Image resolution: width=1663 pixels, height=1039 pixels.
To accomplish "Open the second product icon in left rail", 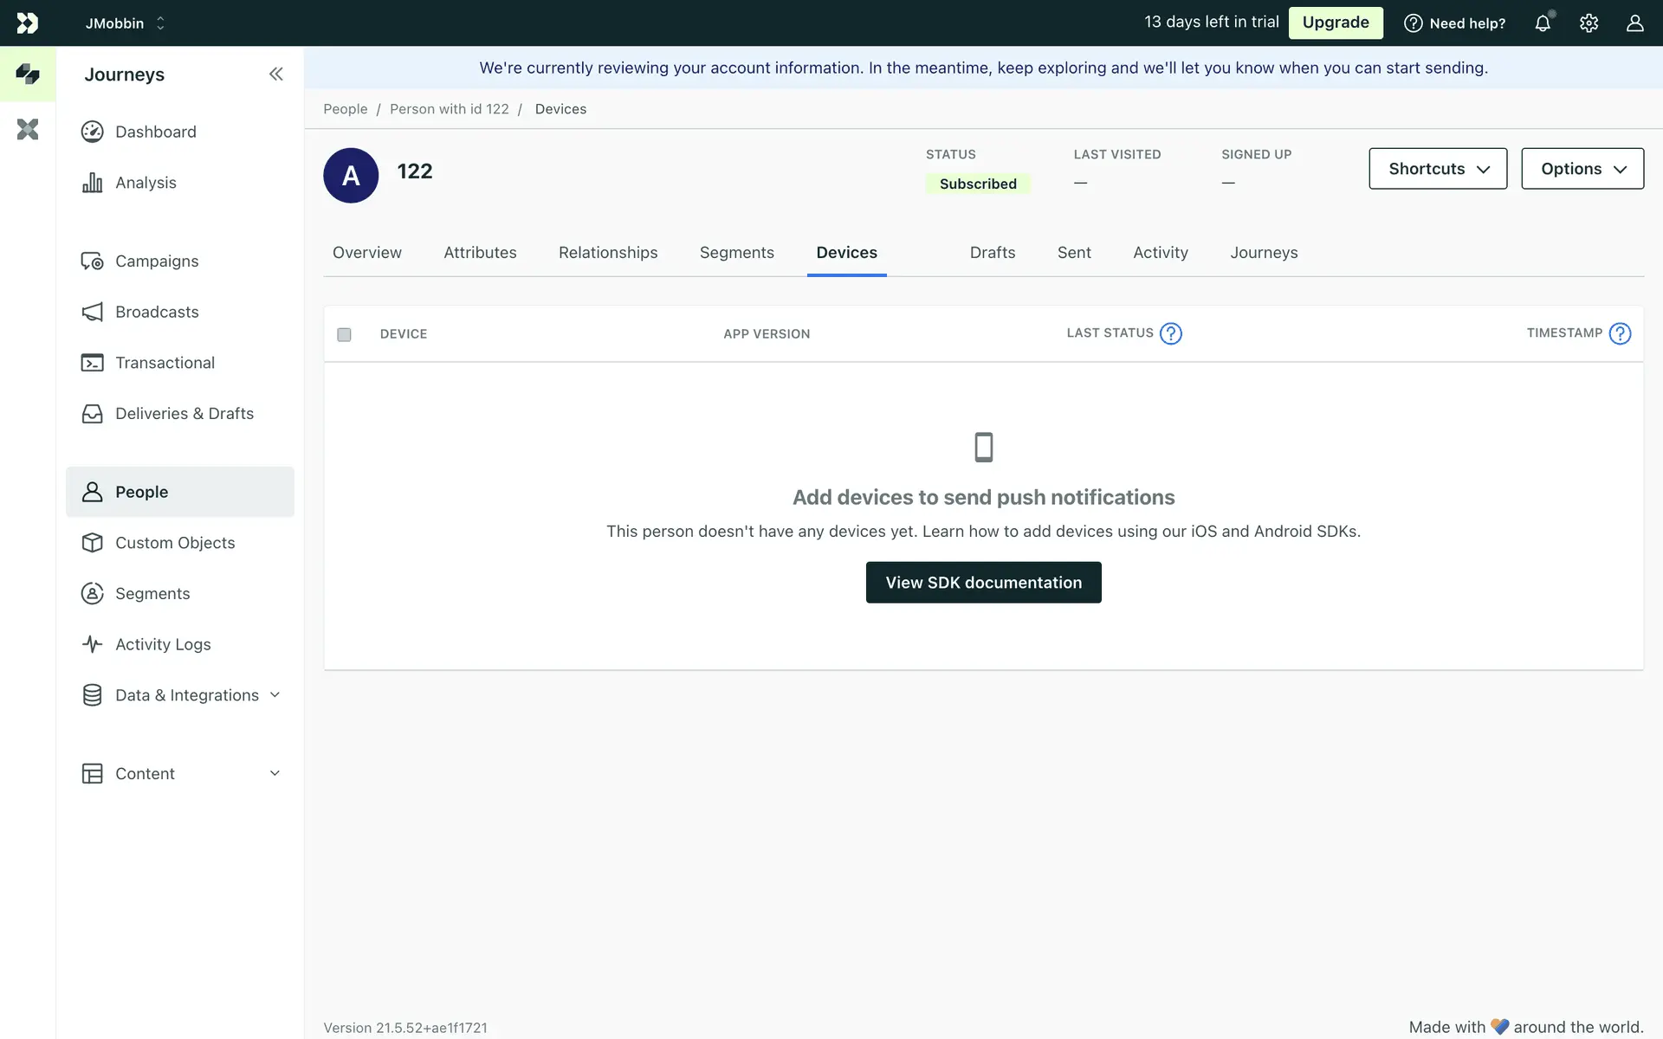I will coord(28,130).
